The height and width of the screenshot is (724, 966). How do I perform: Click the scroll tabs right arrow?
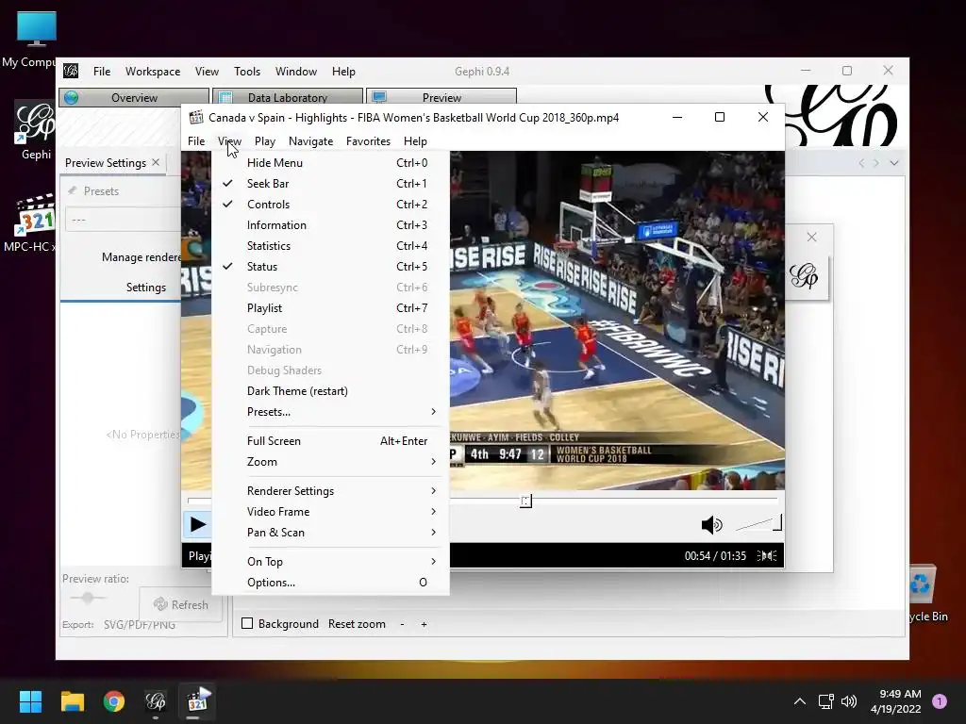(876, 163)
